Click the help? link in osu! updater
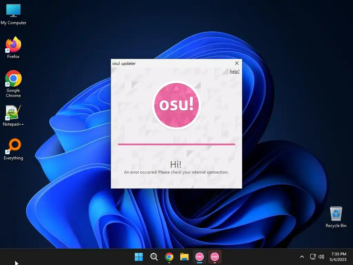The image size is (353, 265). tap(234, 71)
